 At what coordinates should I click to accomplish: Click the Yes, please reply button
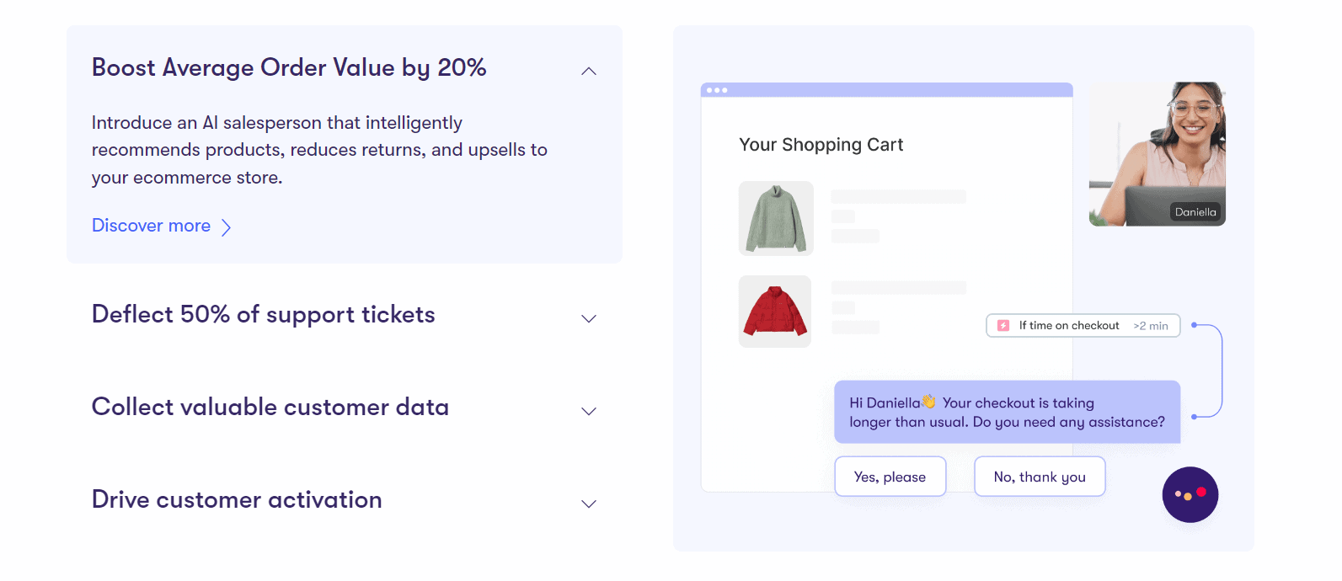(x=890, y=476)
